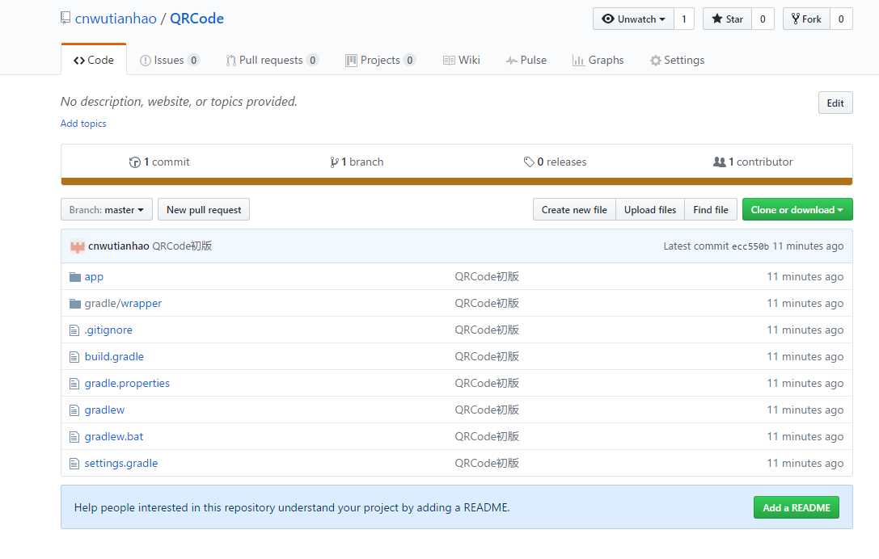Open the gradlew.bat file
The image size is (879, 559).
click(114, 437)
